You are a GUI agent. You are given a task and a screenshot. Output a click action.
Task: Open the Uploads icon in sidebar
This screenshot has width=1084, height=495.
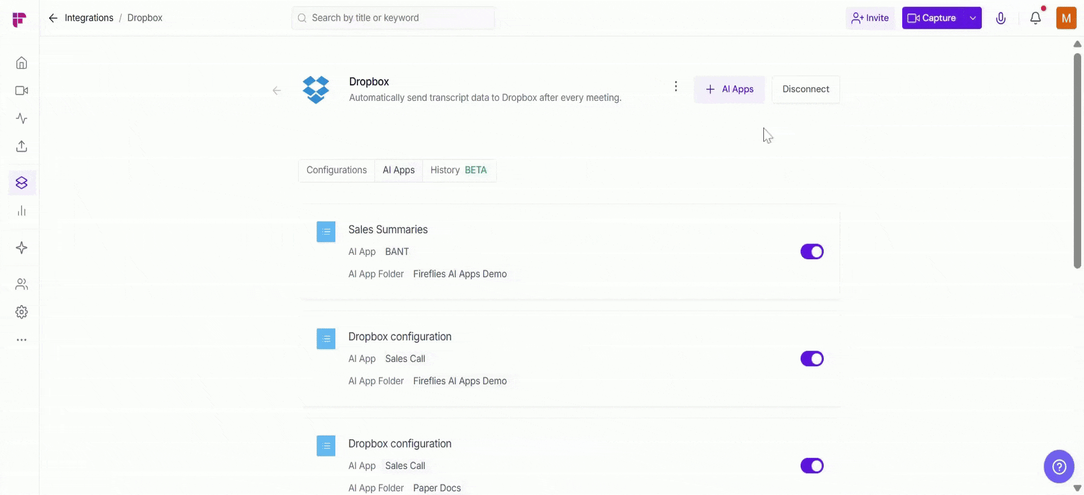coord(21,147)
